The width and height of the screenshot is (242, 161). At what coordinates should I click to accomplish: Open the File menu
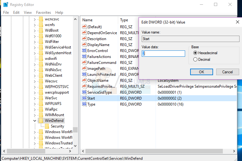point(6,13)
